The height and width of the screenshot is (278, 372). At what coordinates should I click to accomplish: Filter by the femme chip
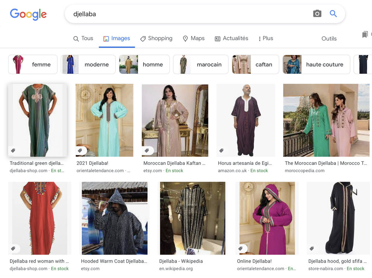(33, 64)
